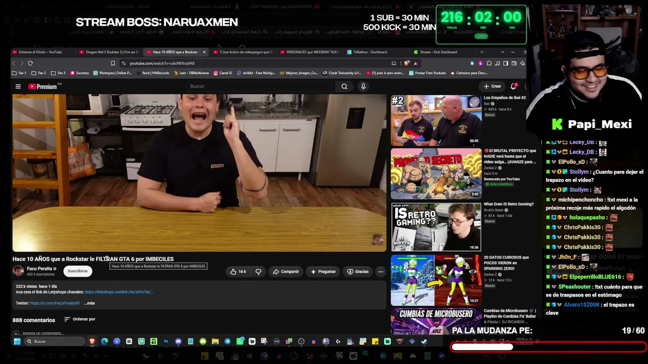Click the Brave Shields lion icon in address bar
This screenshot has width=648, height=364.
(407, 63)
